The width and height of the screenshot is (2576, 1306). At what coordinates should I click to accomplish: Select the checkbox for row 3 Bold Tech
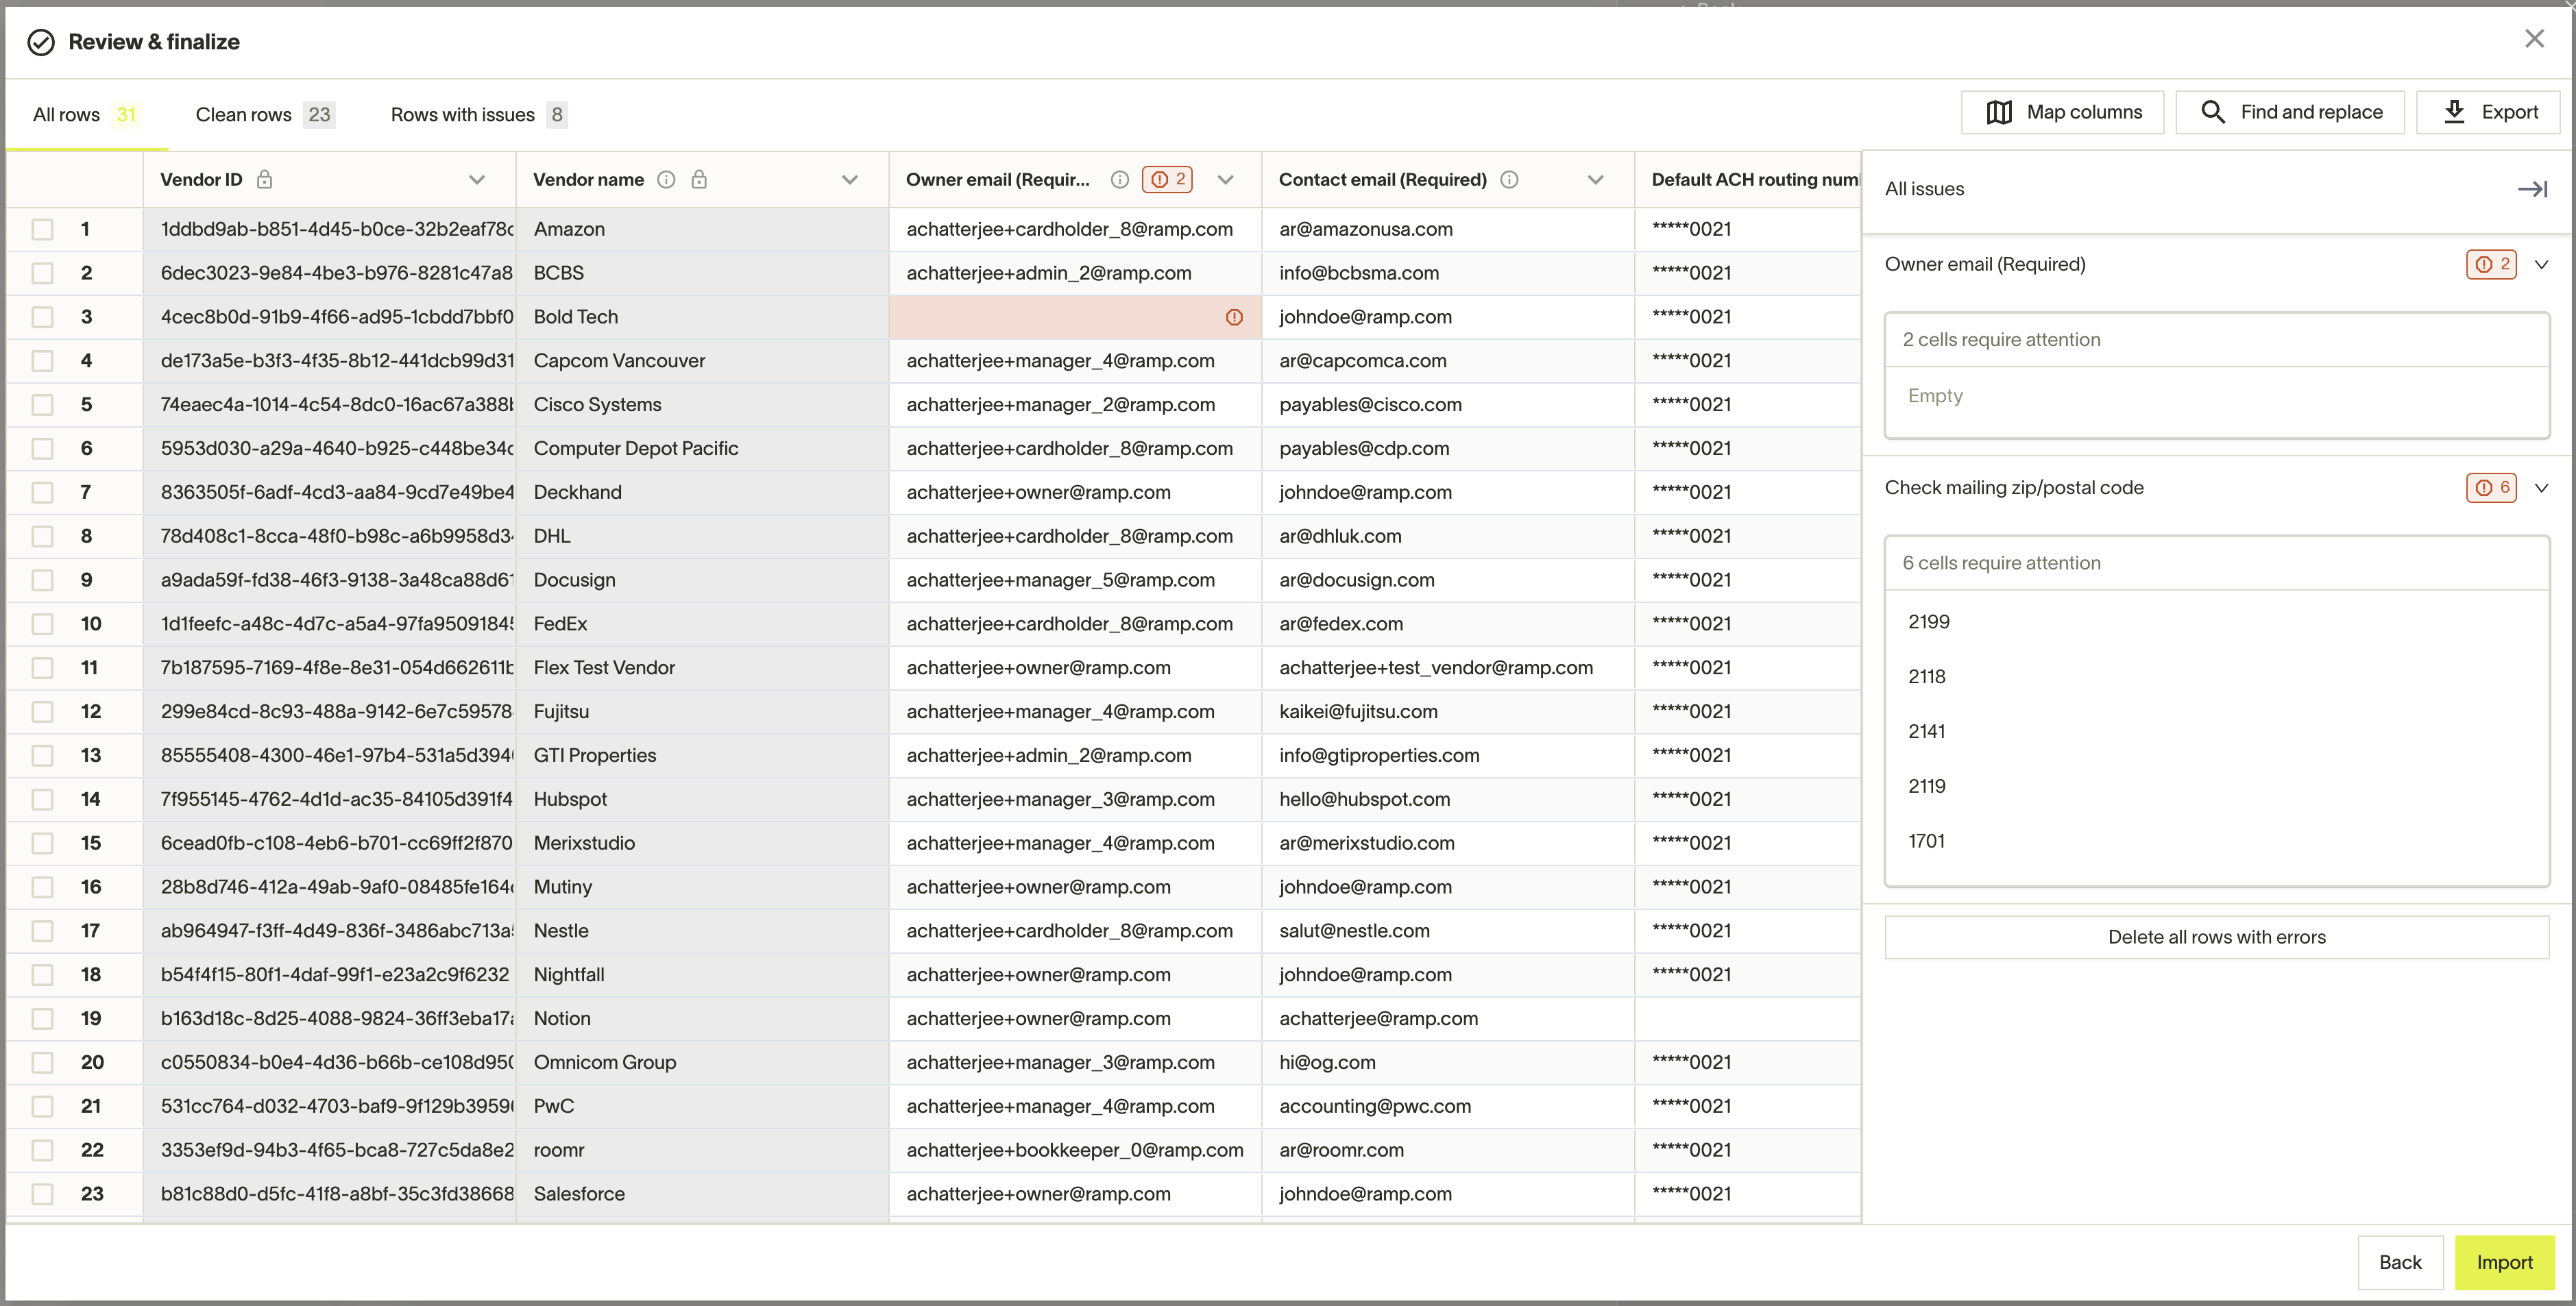point(42,317)
